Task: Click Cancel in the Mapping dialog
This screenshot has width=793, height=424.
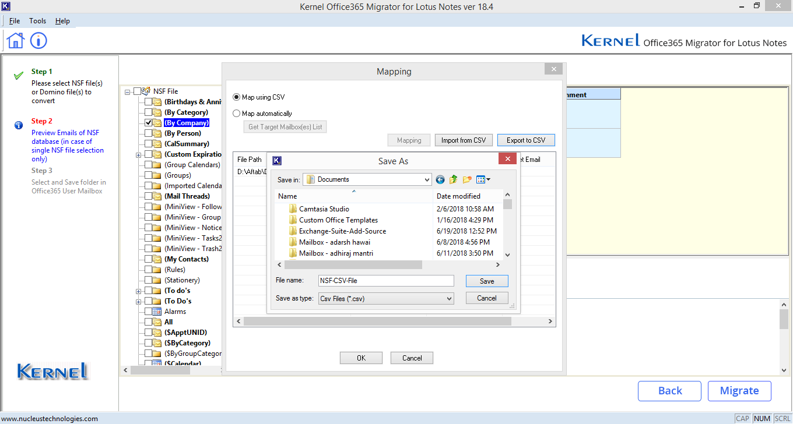Action: coord(412,358)
